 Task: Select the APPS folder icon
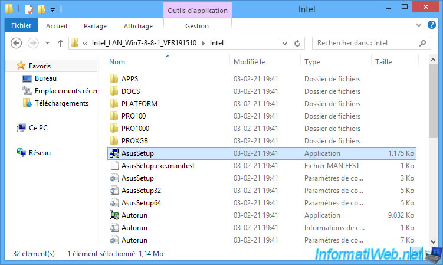click(x=114, y=78)
